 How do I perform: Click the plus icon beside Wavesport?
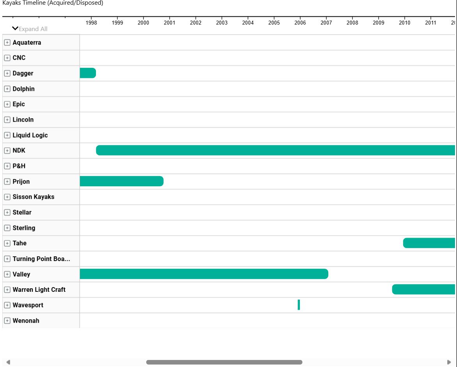coord(7,305)
